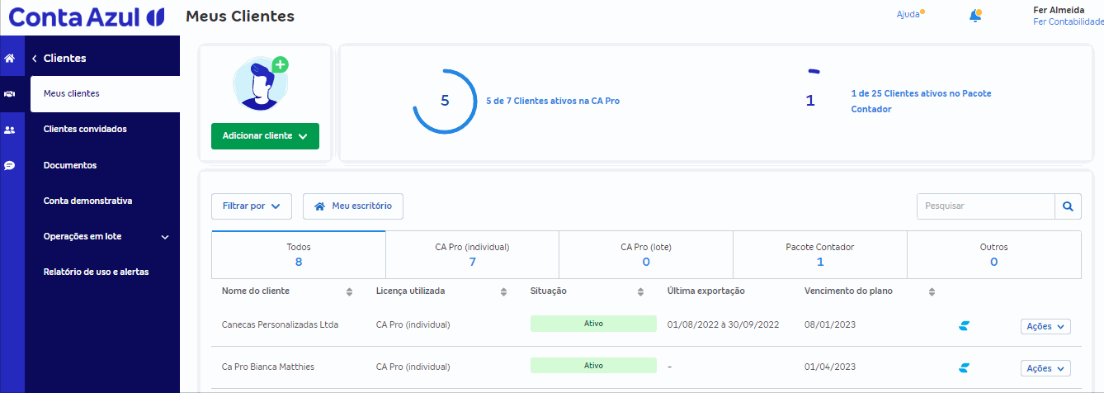The height and width of the screenshot is (393, 1104).
Task: Switch to CA Pro (individual) tab
Action: point(472,254)
